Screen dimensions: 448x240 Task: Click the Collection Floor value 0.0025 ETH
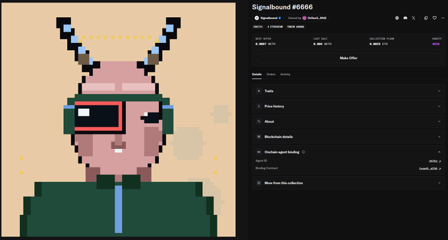point(379,44)
